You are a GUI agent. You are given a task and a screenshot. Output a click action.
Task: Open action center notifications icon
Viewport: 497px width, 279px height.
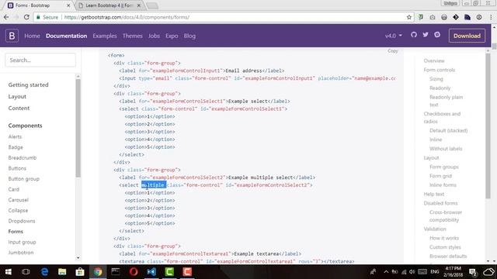click(473, 272)
